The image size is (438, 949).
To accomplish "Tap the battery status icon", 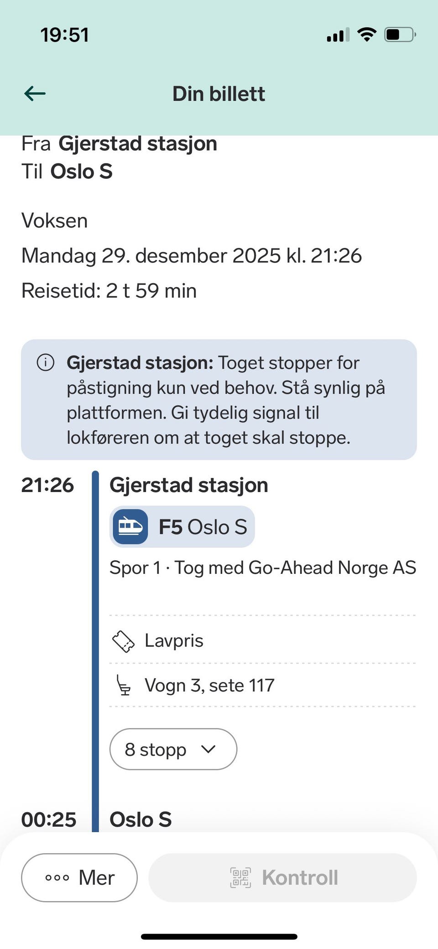I will click(400, 35).
